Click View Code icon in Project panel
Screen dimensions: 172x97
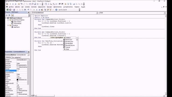click(x=6, y=15)
